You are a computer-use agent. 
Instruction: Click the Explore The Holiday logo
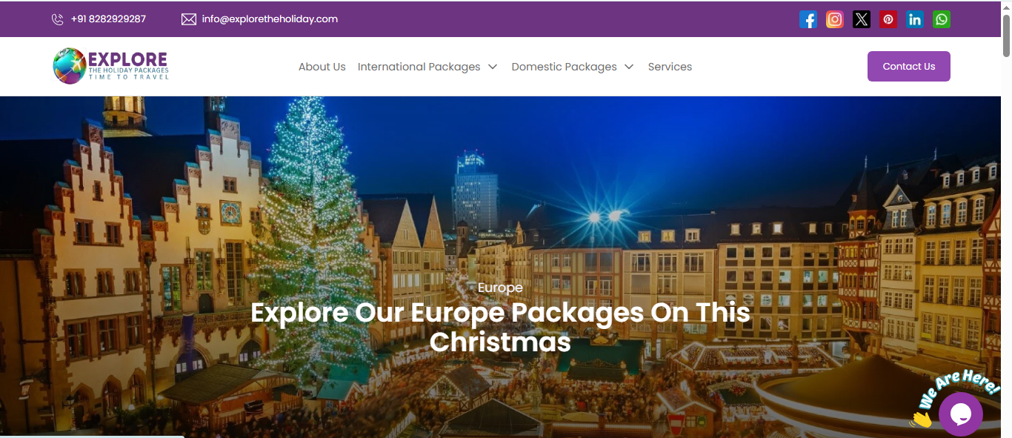point(111,66)
